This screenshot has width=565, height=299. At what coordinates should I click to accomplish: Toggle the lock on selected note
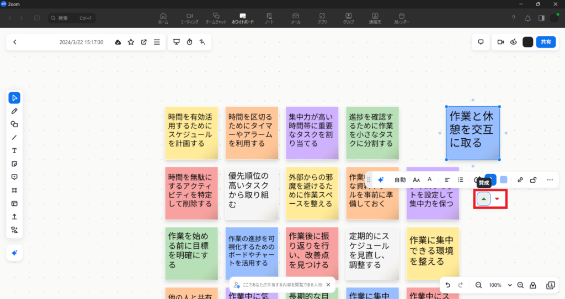[x=533, y=180]
